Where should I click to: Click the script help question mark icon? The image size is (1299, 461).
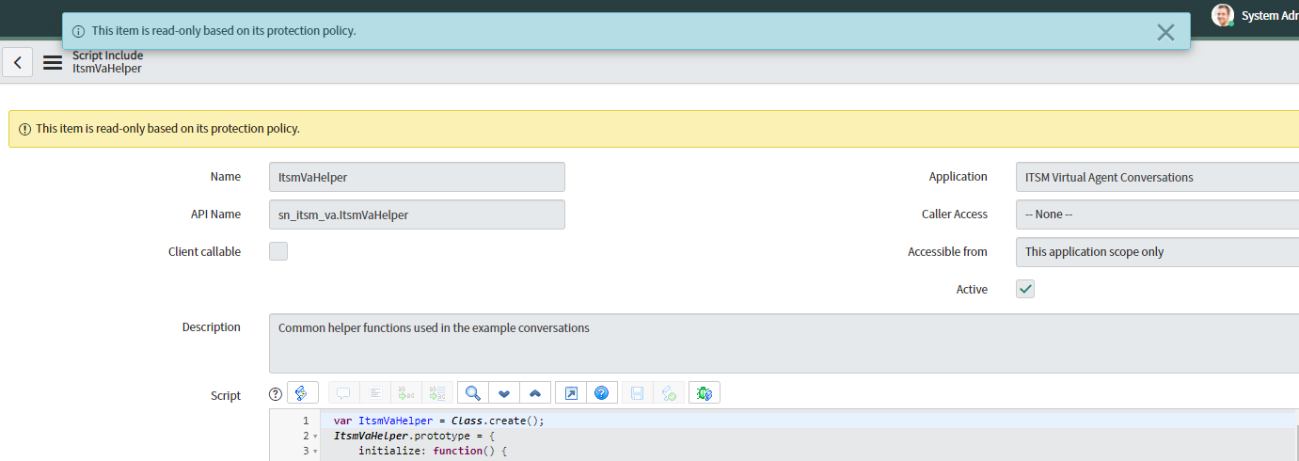[x=276, y=394]
